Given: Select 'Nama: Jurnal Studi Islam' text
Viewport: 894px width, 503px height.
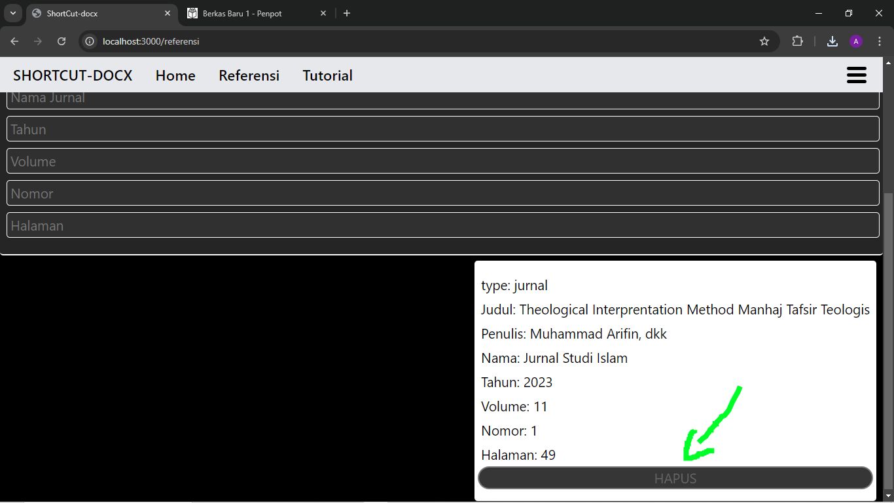Looking at the screenshot, I should (x=554, y=358).
